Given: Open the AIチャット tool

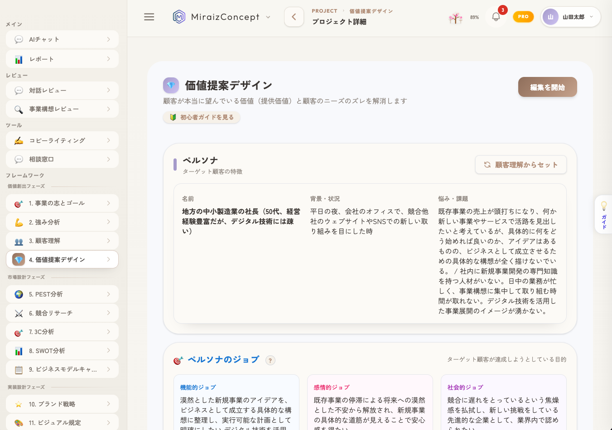Looking at the screenshot, I should coord(62,39).
